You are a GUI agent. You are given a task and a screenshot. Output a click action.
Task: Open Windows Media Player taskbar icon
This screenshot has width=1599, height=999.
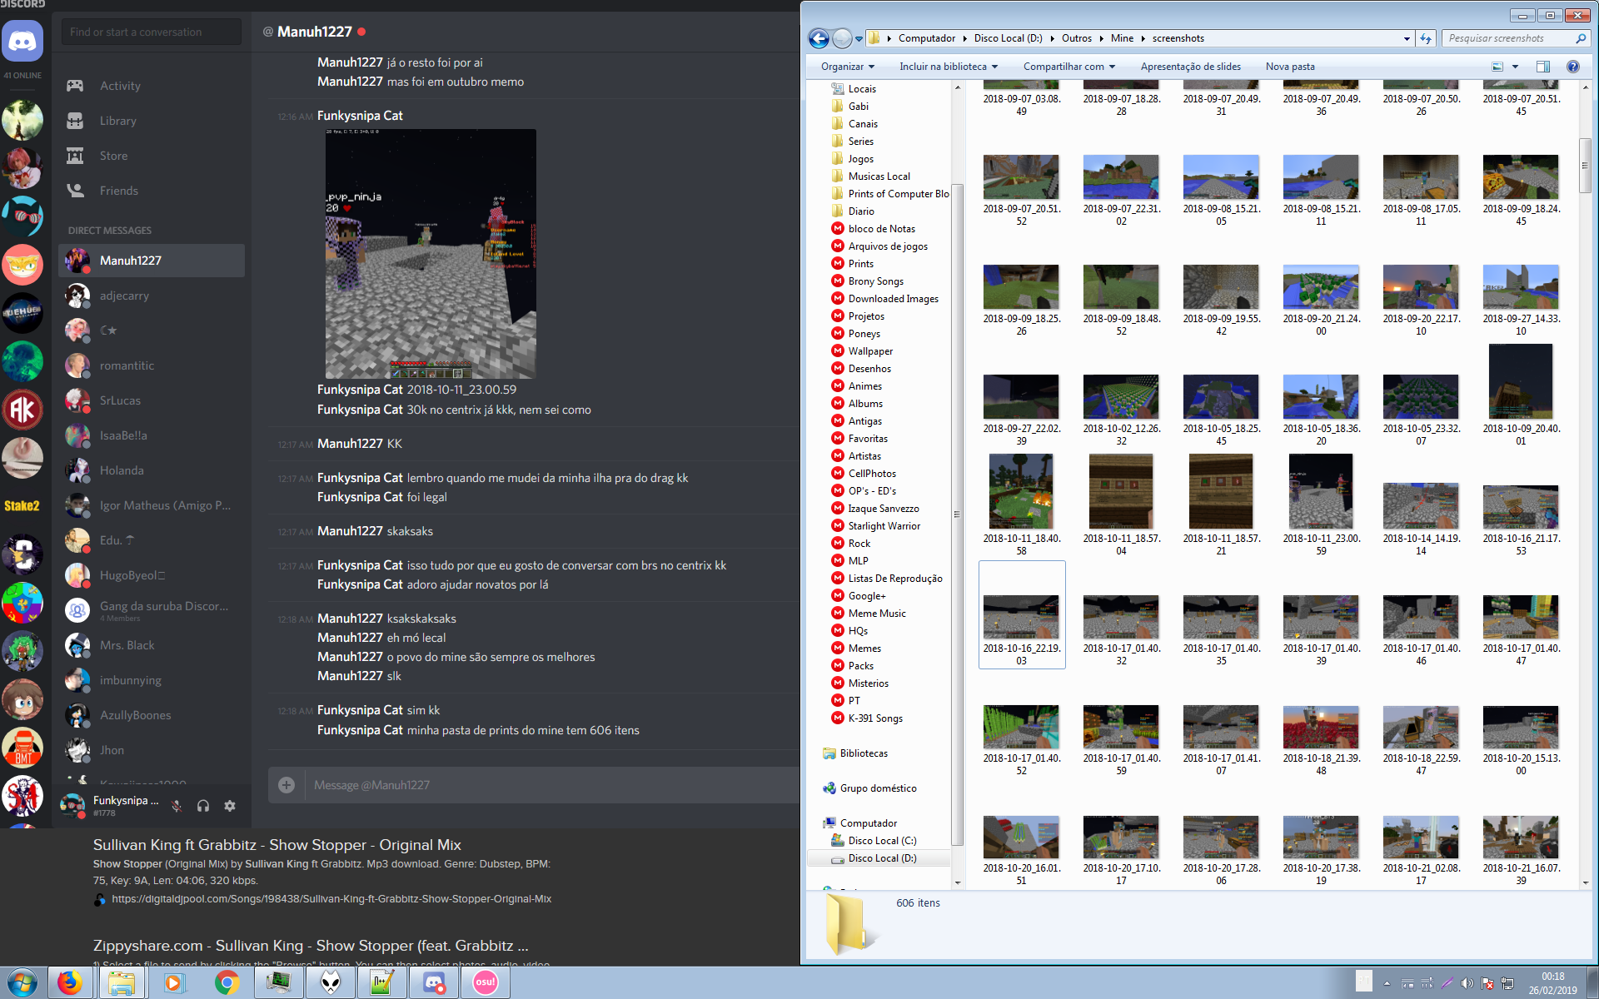pos(174,983)
